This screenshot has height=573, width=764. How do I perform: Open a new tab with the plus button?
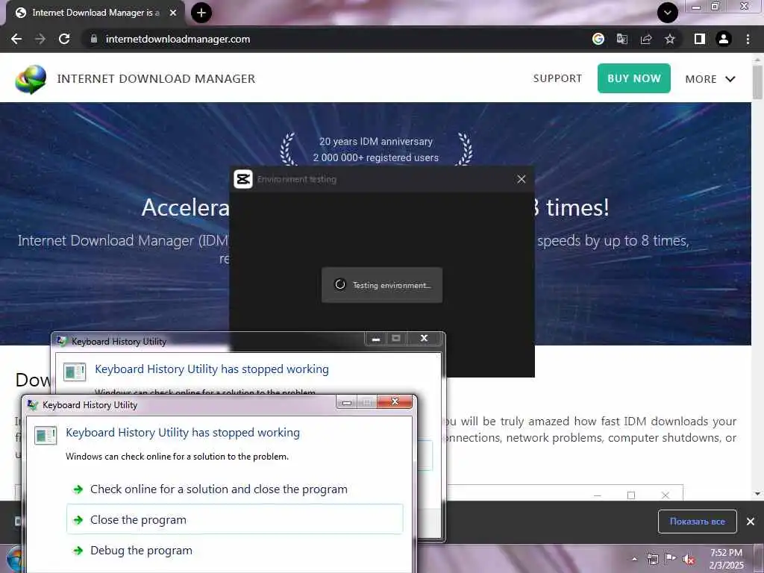[x=201, y=13]
